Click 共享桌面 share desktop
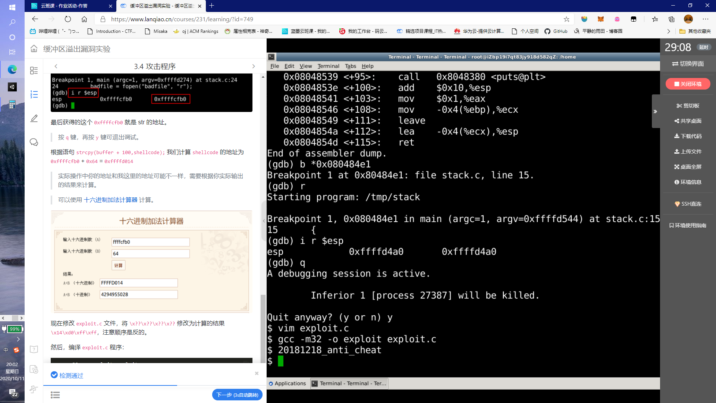Screen dimensions: 716x403 point(688,121)
